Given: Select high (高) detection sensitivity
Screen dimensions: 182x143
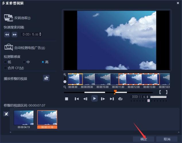Looking at the screenshot, I should tap(43, 62).
